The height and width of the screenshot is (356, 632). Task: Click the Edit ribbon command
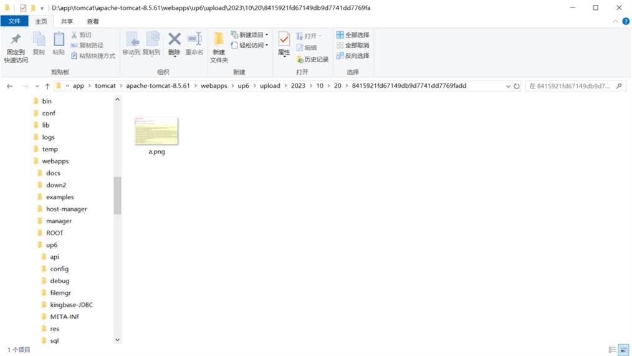click(x=307, y=47)
